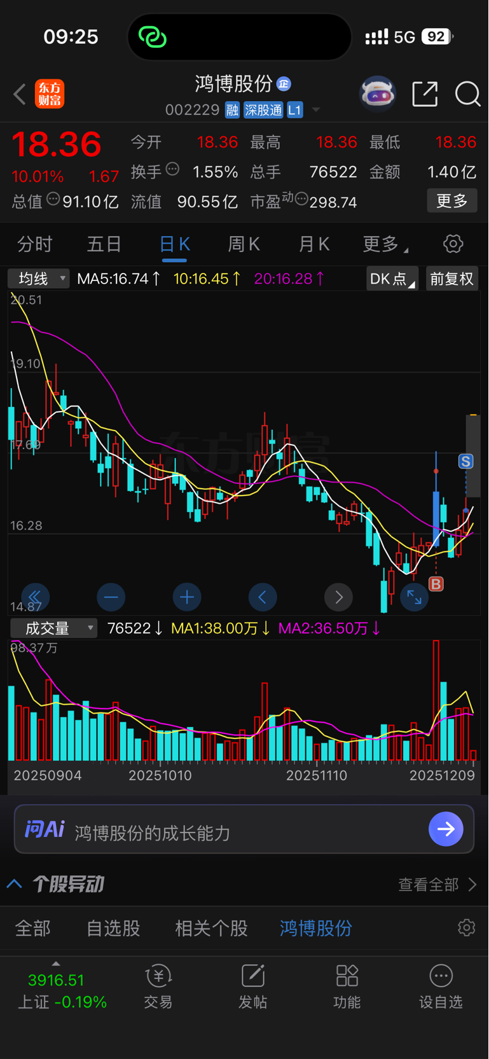Collapse the 个股异动 section
The width and height of the screenshot is (489, 1059).
point(15,884)
